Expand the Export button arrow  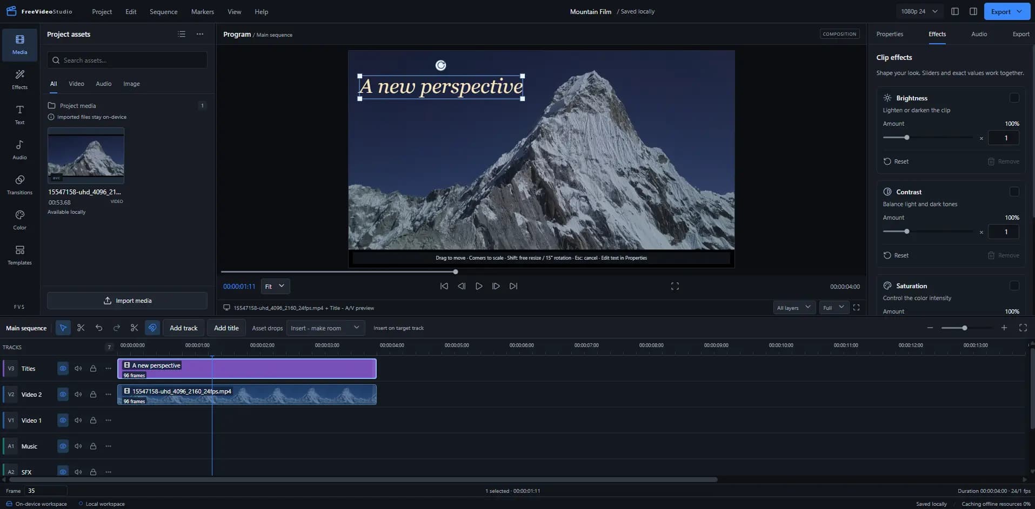click(x=1020, y=11)
